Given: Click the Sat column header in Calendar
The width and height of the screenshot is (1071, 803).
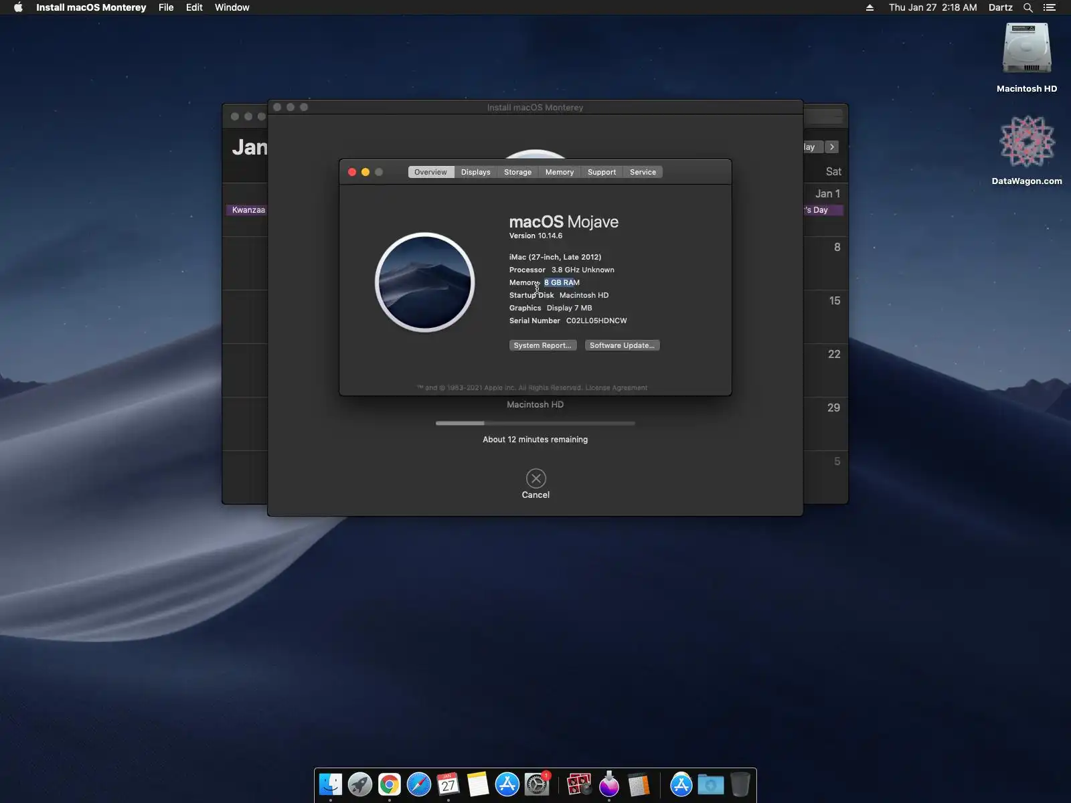Looking at the screenshot, I should 833,172.
